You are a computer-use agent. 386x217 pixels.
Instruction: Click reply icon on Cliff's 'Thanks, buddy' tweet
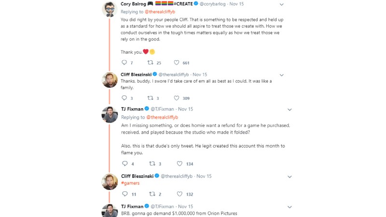point(124,98)
